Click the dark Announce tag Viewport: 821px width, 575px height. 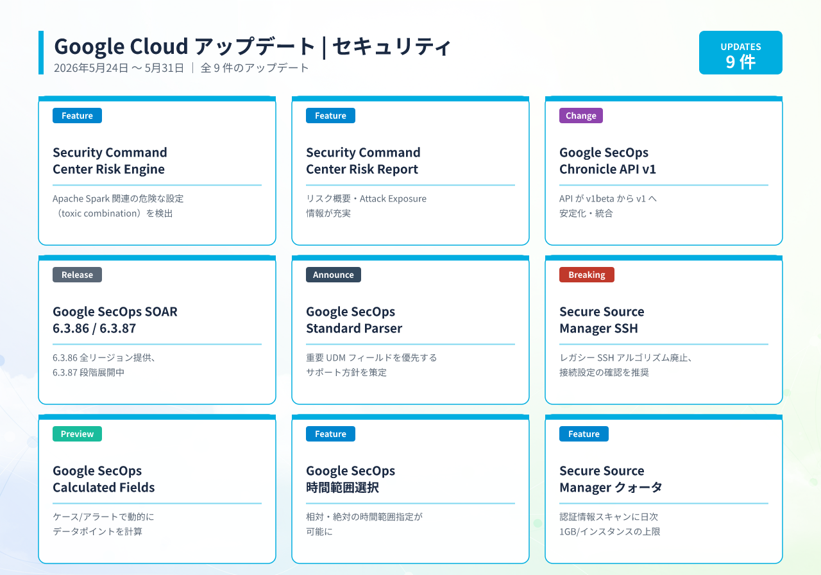pos(334,275)
